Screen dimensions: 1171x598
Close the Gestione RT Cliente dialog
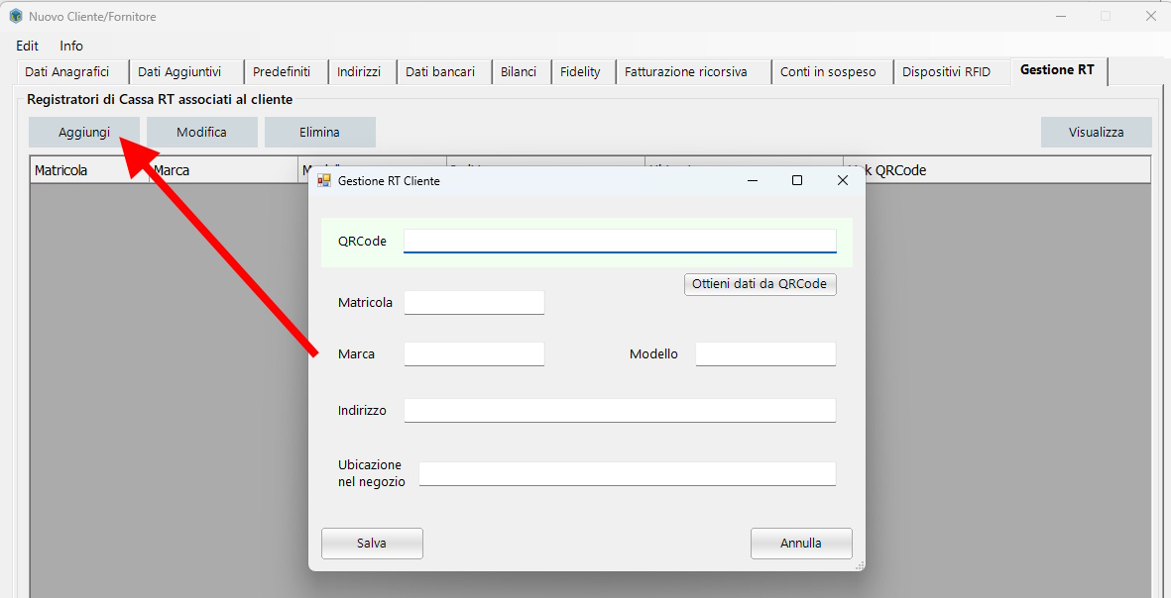click(x=843, y=180)
